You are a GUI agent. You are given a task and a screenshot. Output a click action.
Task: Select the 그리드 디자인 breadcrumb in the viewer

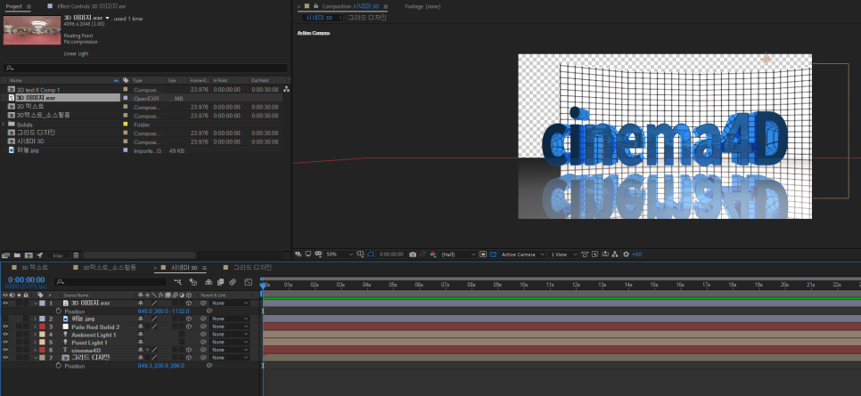(x=367, y=18)
